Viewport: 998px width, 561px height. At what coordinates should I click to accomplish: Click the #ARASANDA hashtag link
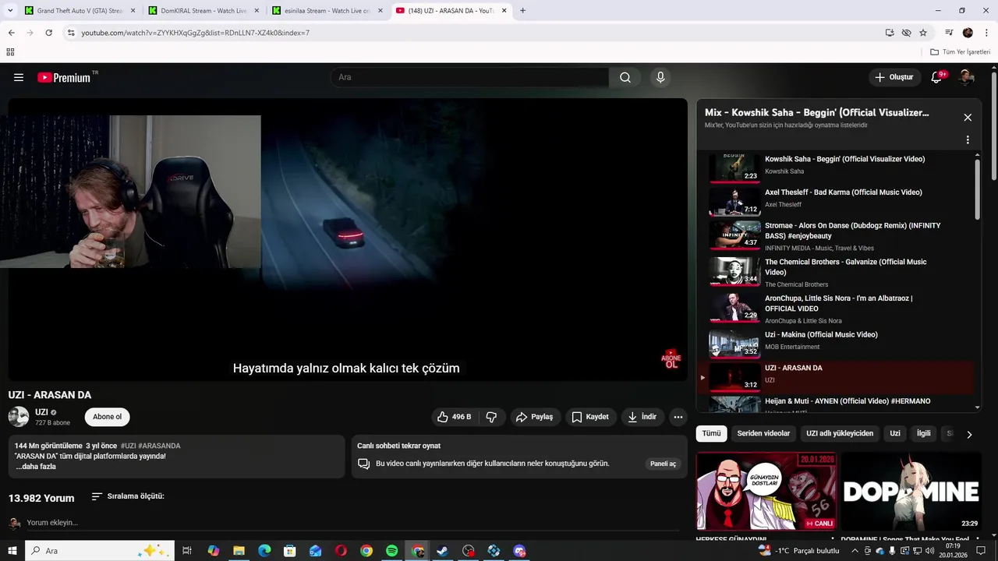(160, 446)
